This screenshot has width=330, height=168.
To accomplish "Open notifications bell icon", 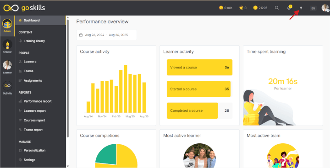I will coord(289,8).
